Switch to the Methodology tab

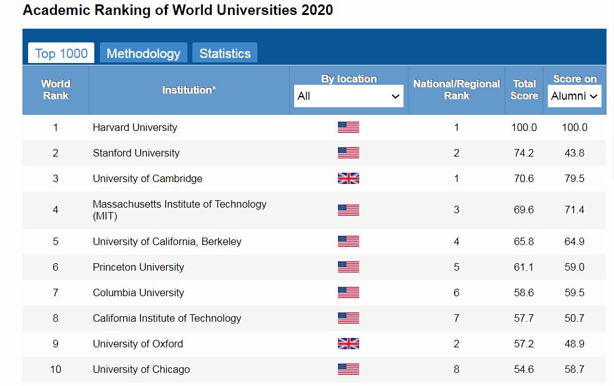coord(143,53)
